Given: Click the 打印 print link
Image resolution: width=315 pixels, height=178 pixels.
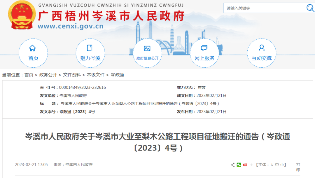Looking at the screenshot, I should [298, 167].
